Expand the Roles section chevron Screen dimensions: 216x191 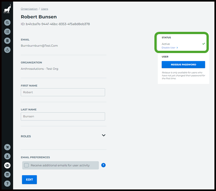103,135
